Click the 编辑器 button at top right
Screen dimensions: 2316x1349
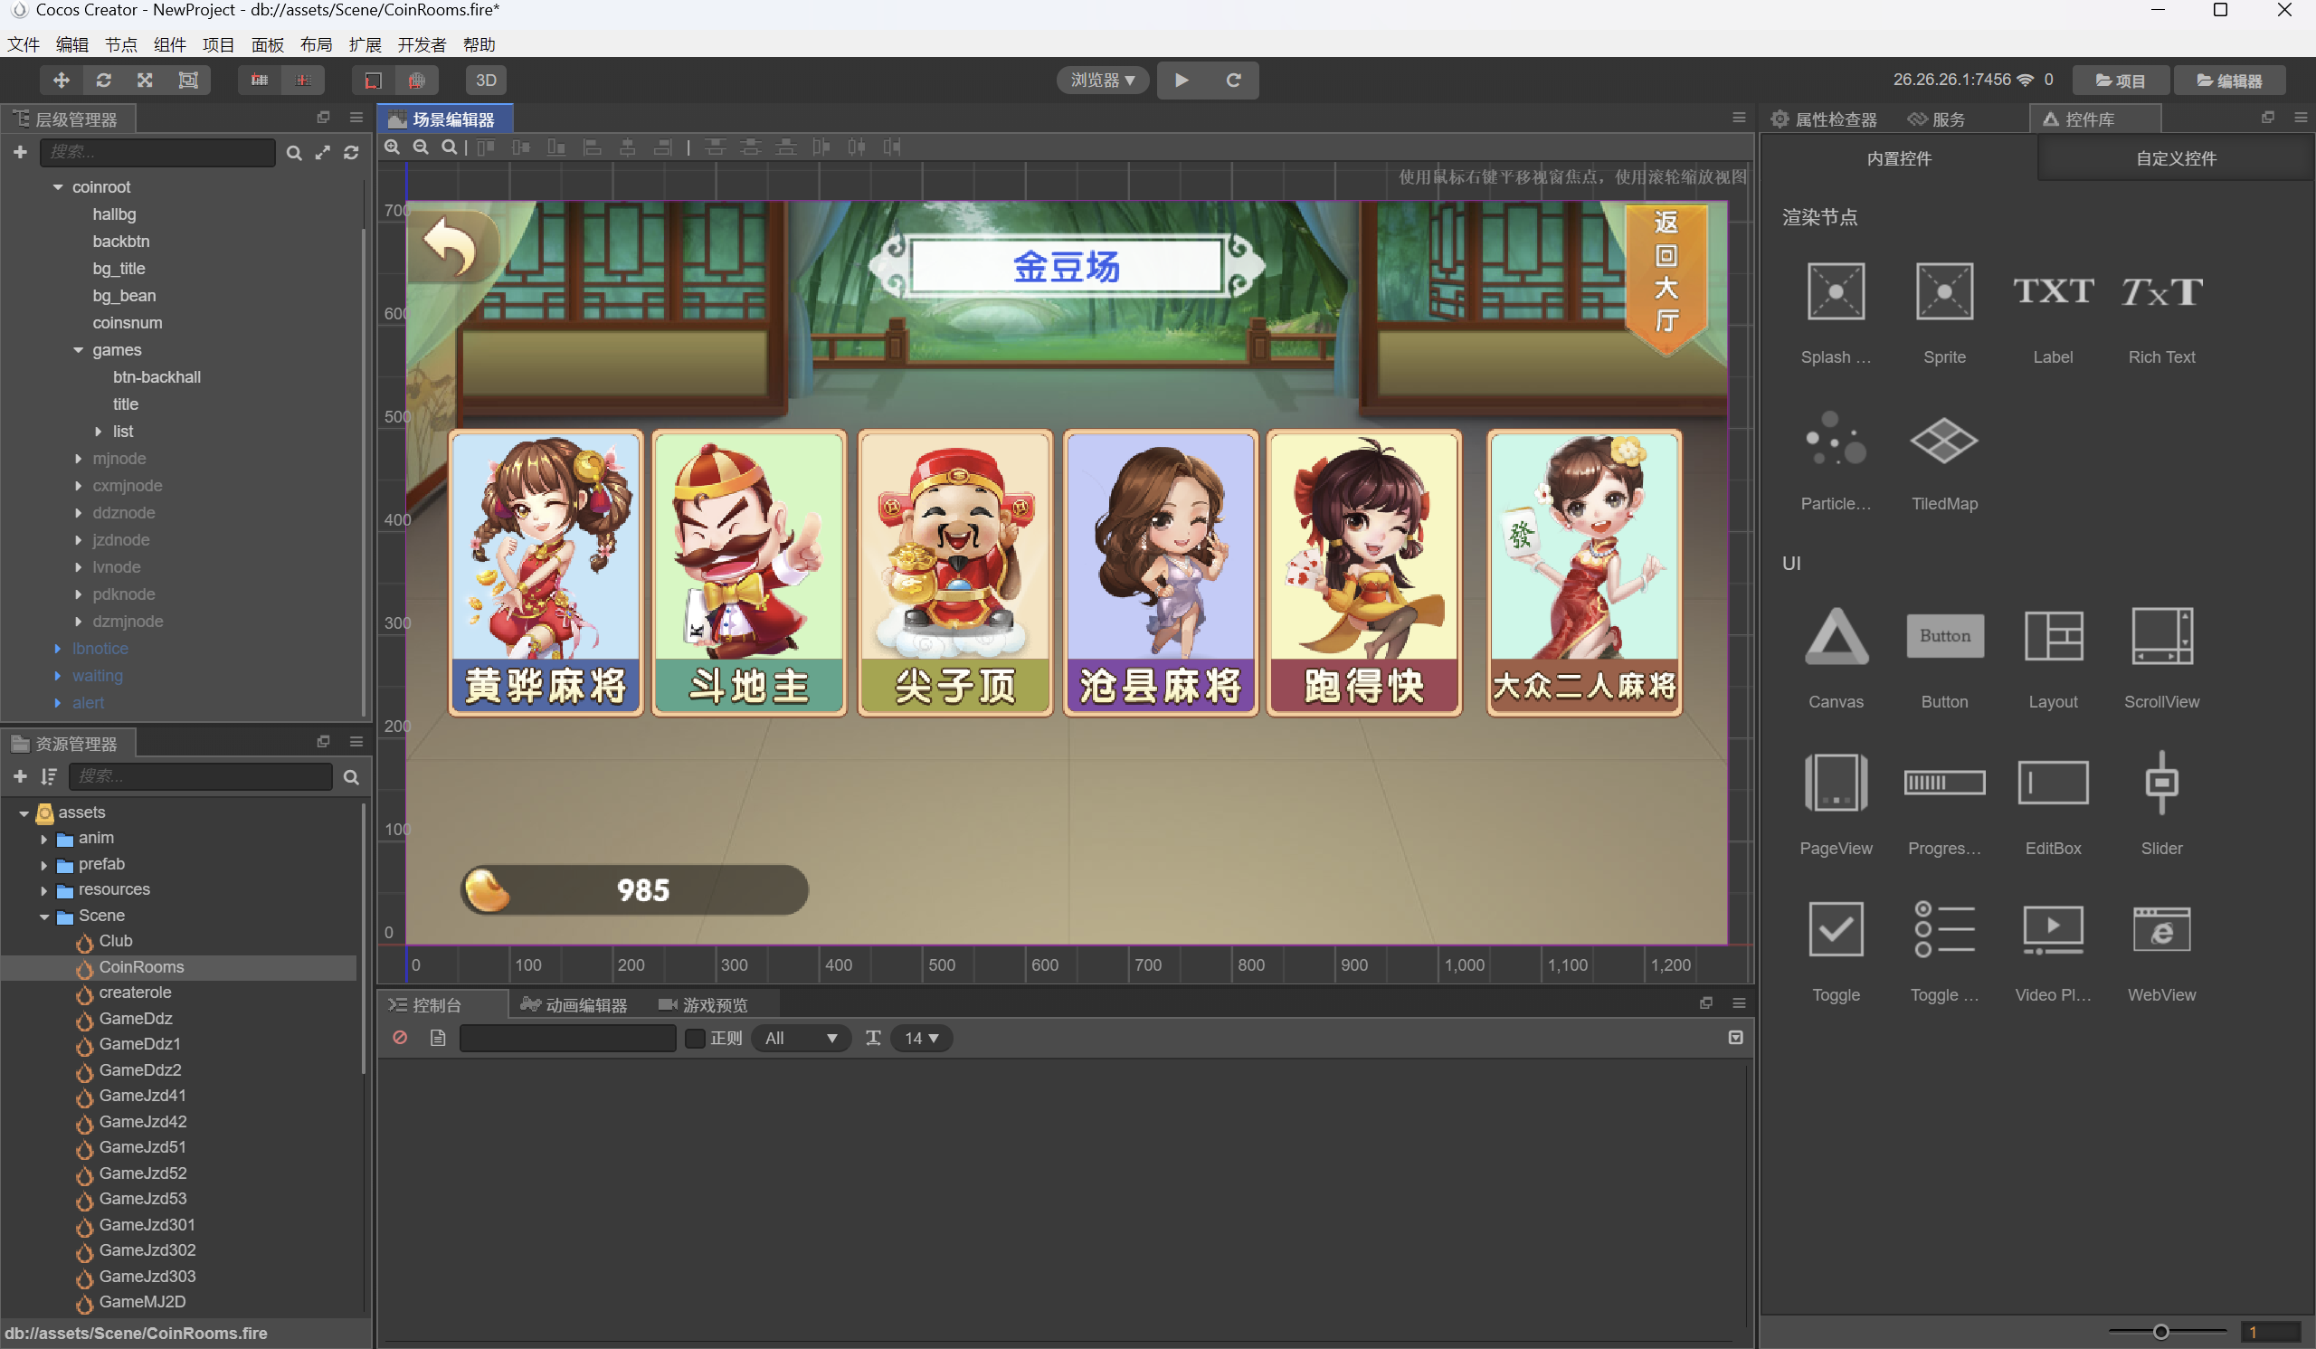[2230, 80]
